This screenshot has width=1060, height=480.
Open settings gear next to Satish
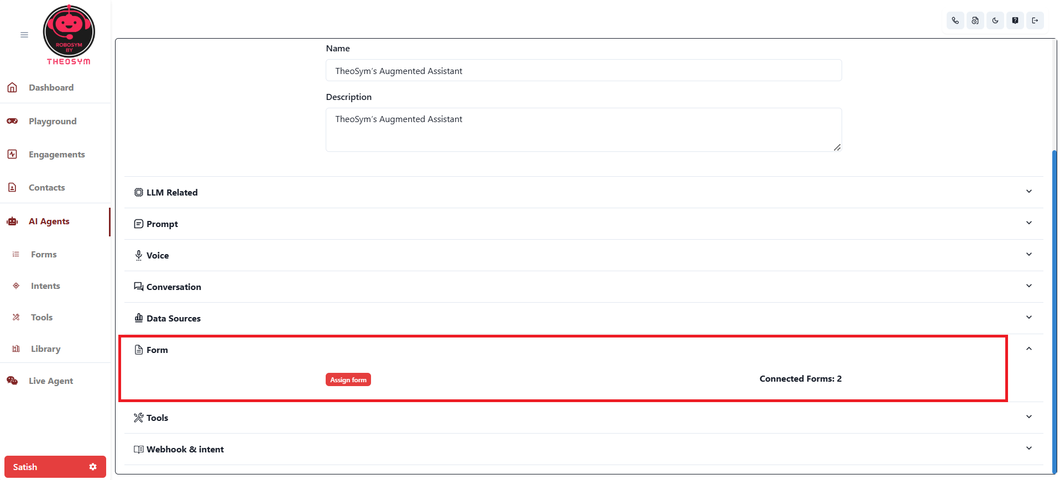(x=93, y=467)
